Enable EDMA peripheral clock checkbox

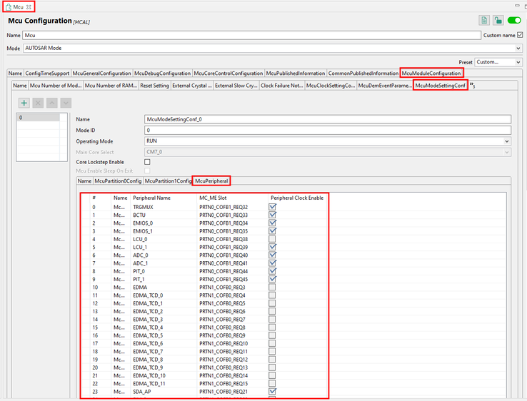[272, 287]
